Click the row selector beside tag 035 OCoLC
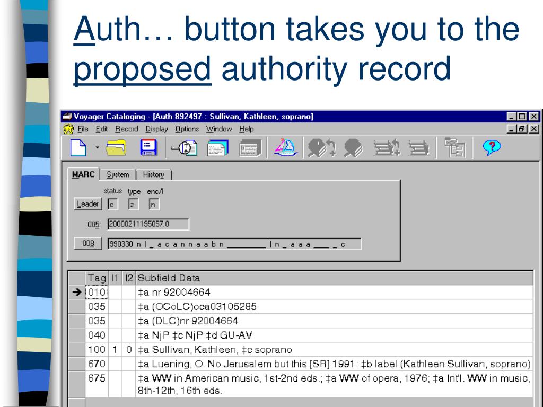Viewport: 543px width, 407px height. pos(76,307)
